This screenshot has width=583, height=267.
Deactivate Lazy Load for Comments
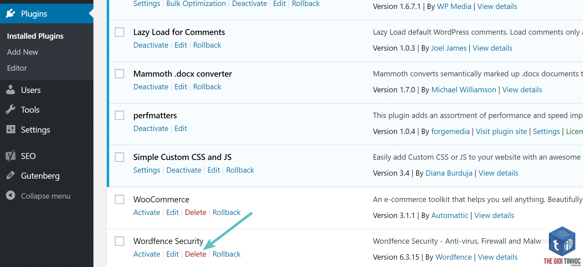point(151,45)
